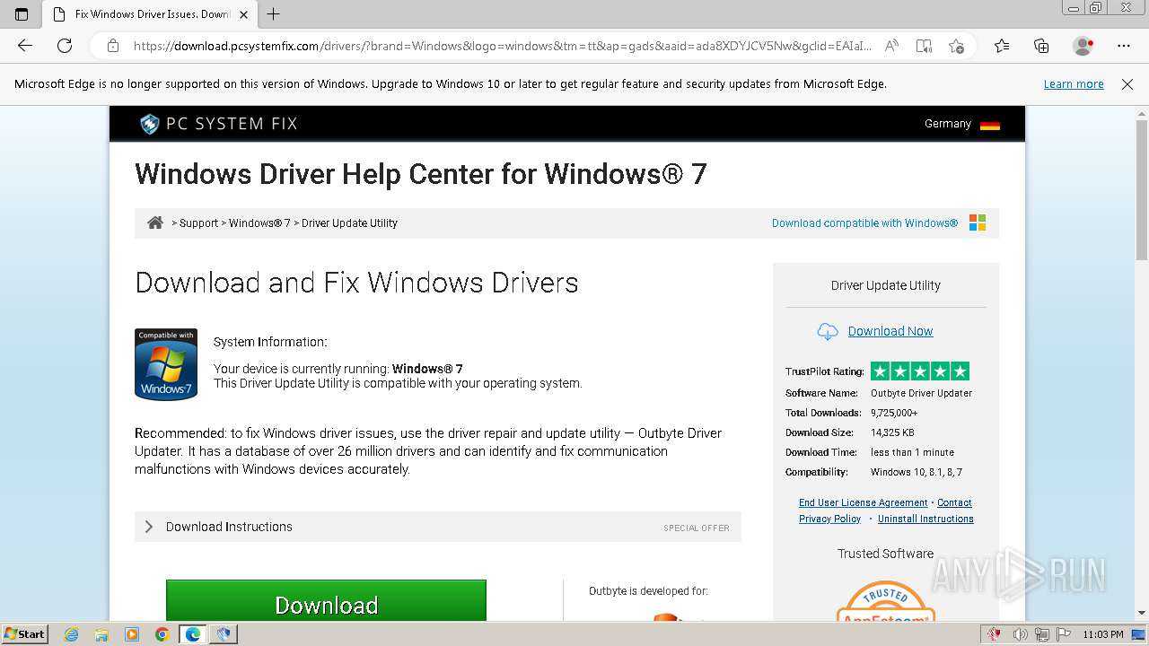This screenshot has height=646, width=1149.
Task: Dismiss the Edge unsupported notification bar
Action: click(1127, 84)
